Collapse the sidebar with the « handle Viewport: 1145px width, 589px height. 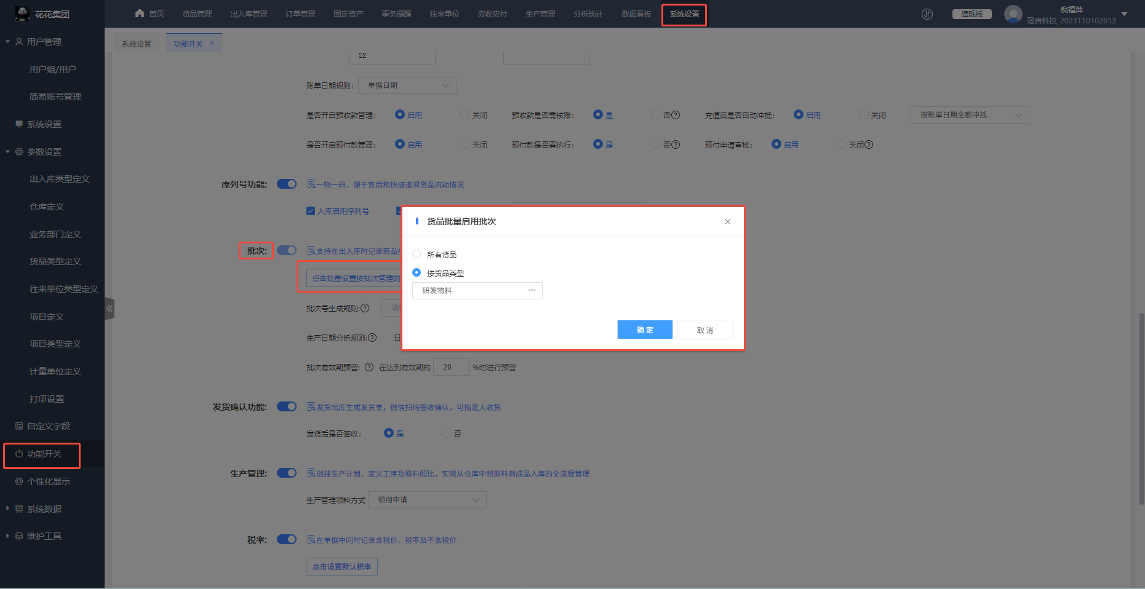click(110, 309)
